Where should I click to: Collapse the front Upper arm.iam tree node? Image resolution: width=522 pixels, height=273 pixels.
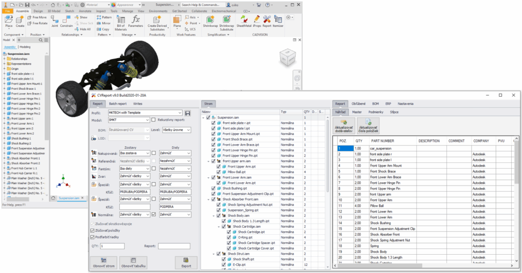click(208, 161)
